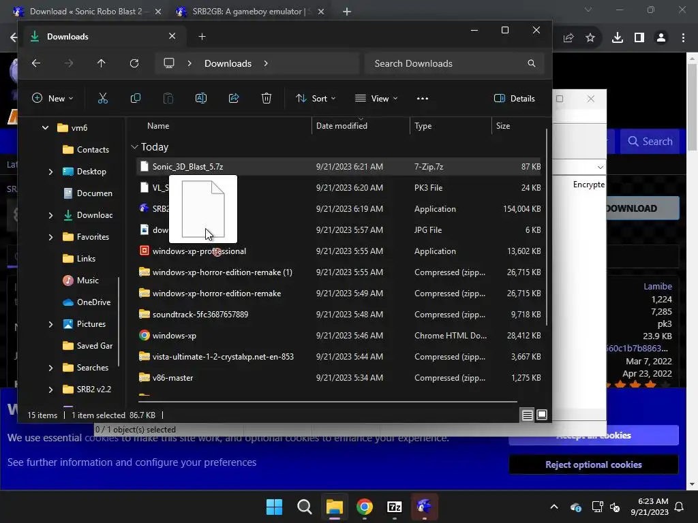Viewport: 698px width, 523px height.
Task: Open Windows Start menu
Action: point(274,507)
